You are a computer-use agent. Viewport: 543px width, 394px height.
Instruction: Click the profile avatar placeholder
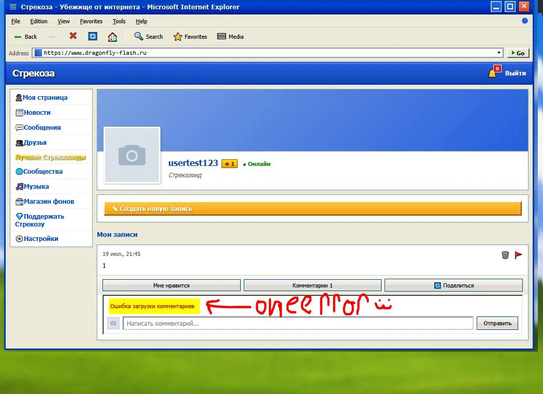click(132, 155)
